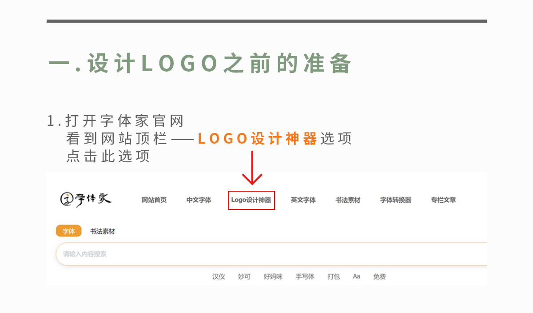Viewport: 533px width, 313px height.
Task: Click the 妙可 keyword link
Action: pos(244,277)
